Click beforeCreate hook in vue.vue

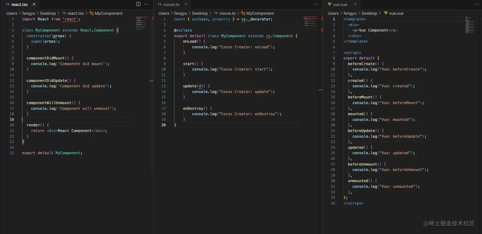[x=361, y=64]
